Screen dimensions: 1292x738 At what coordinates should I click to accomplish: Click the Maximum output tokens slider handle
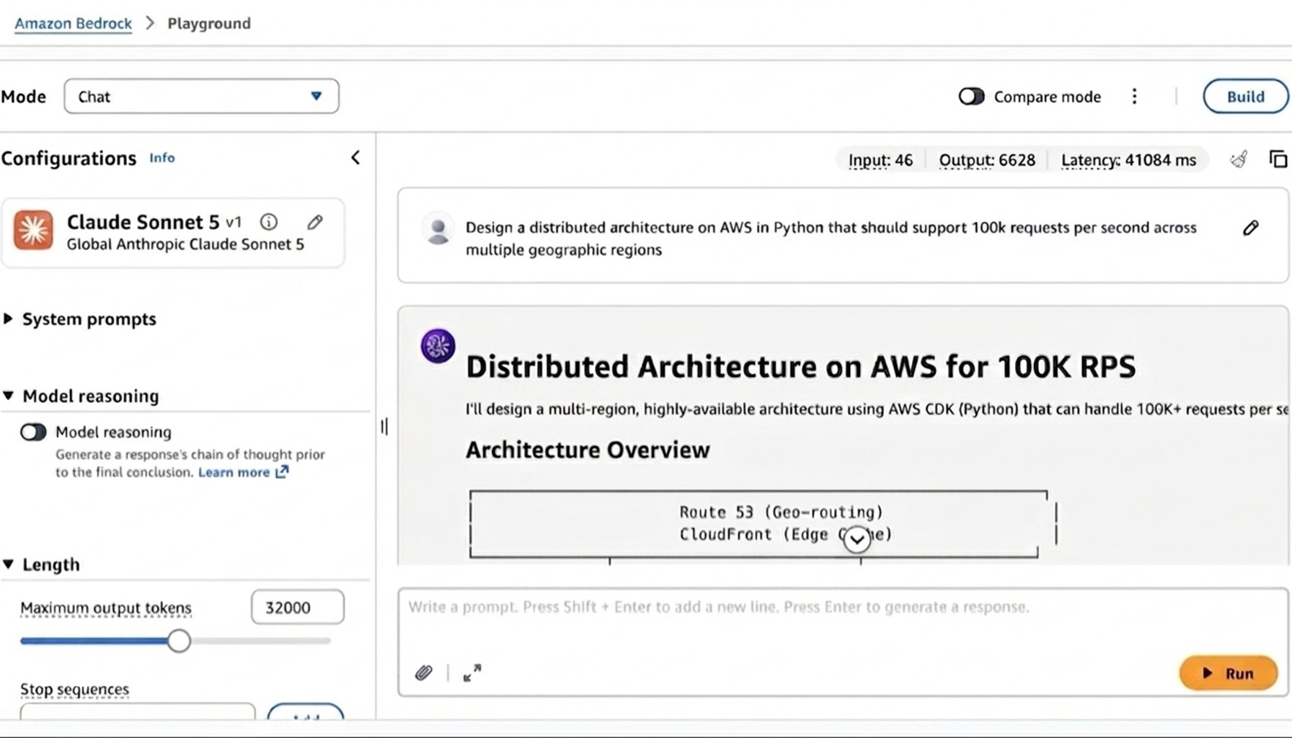pyautogui.click(x=179, y=641)
